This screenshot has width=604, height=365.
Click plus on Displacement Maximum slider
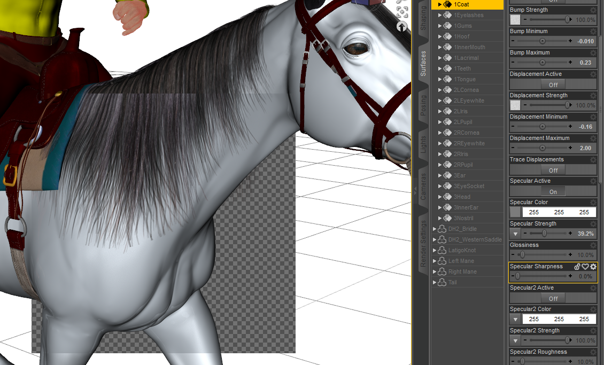570,148
